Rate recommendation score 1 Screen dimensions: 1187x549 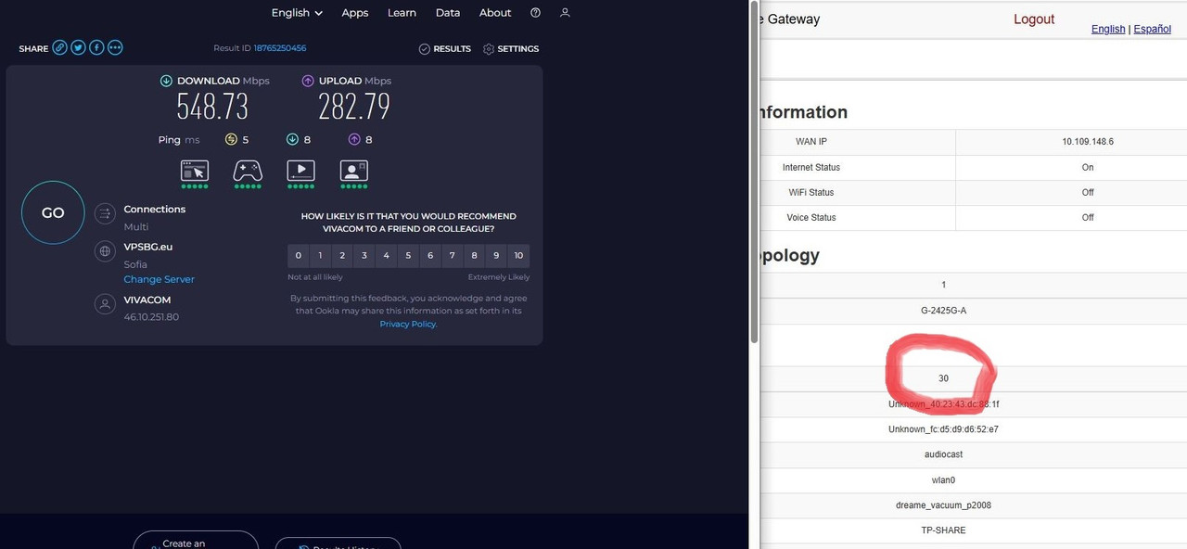pos(320,256)
